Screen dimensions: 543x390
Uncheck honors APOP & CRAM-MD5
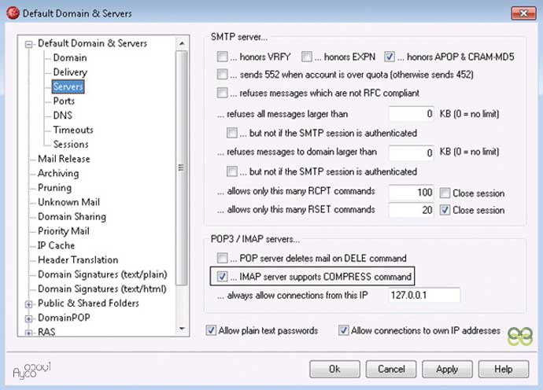pyautogui.click(x=390, y=57)
